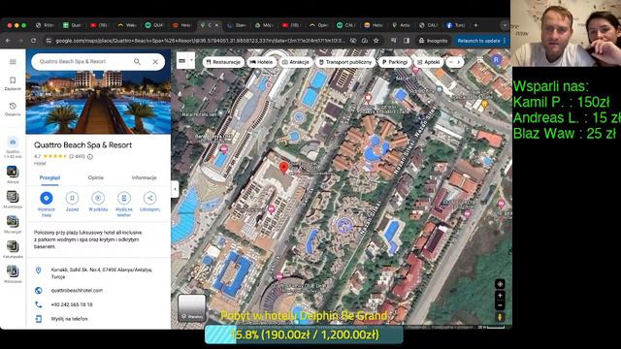
Task: Open the Google account avatar R
Action: pos(496,60)
